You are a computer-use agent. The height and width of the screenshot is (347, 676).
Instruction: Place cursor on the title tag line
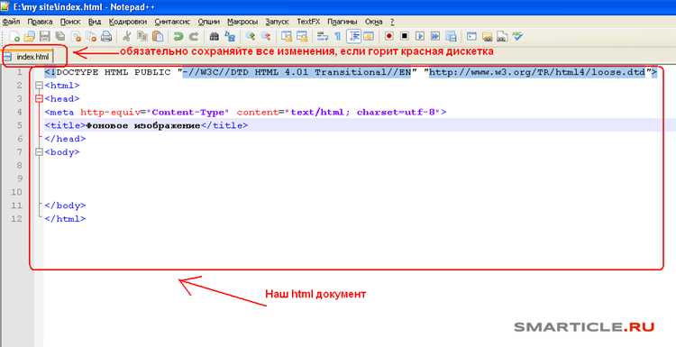pyautogui.click(x=360, y=125)
